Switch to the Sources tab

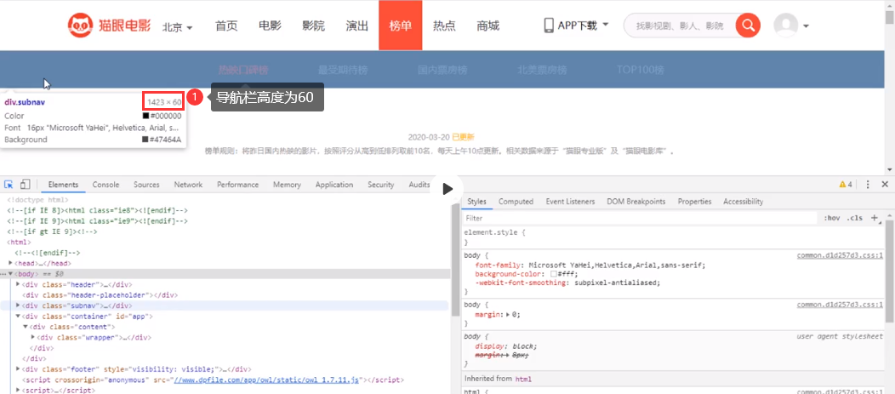[x=146, y=185]
